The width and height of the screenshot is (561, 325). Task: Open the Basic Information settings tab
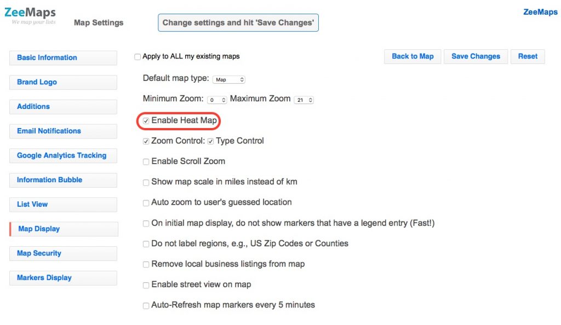pyautogui.click(x=63, y=58)
